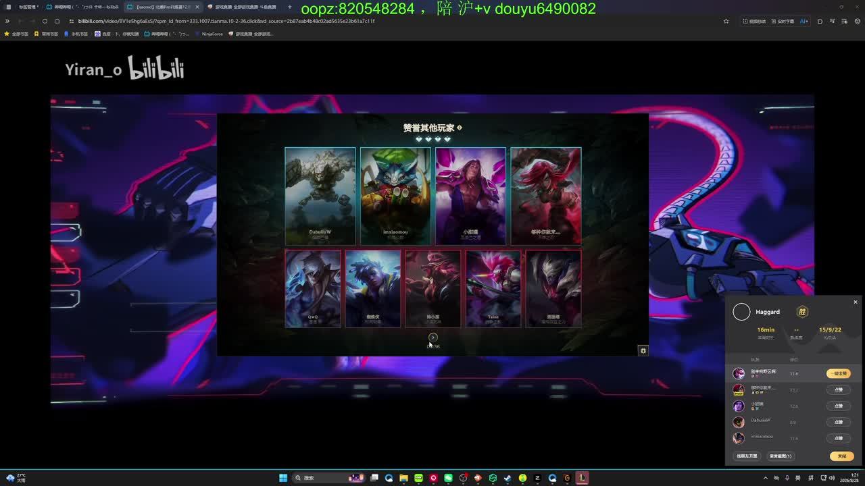Honor the imxiaomou champion card

[395, 196]
